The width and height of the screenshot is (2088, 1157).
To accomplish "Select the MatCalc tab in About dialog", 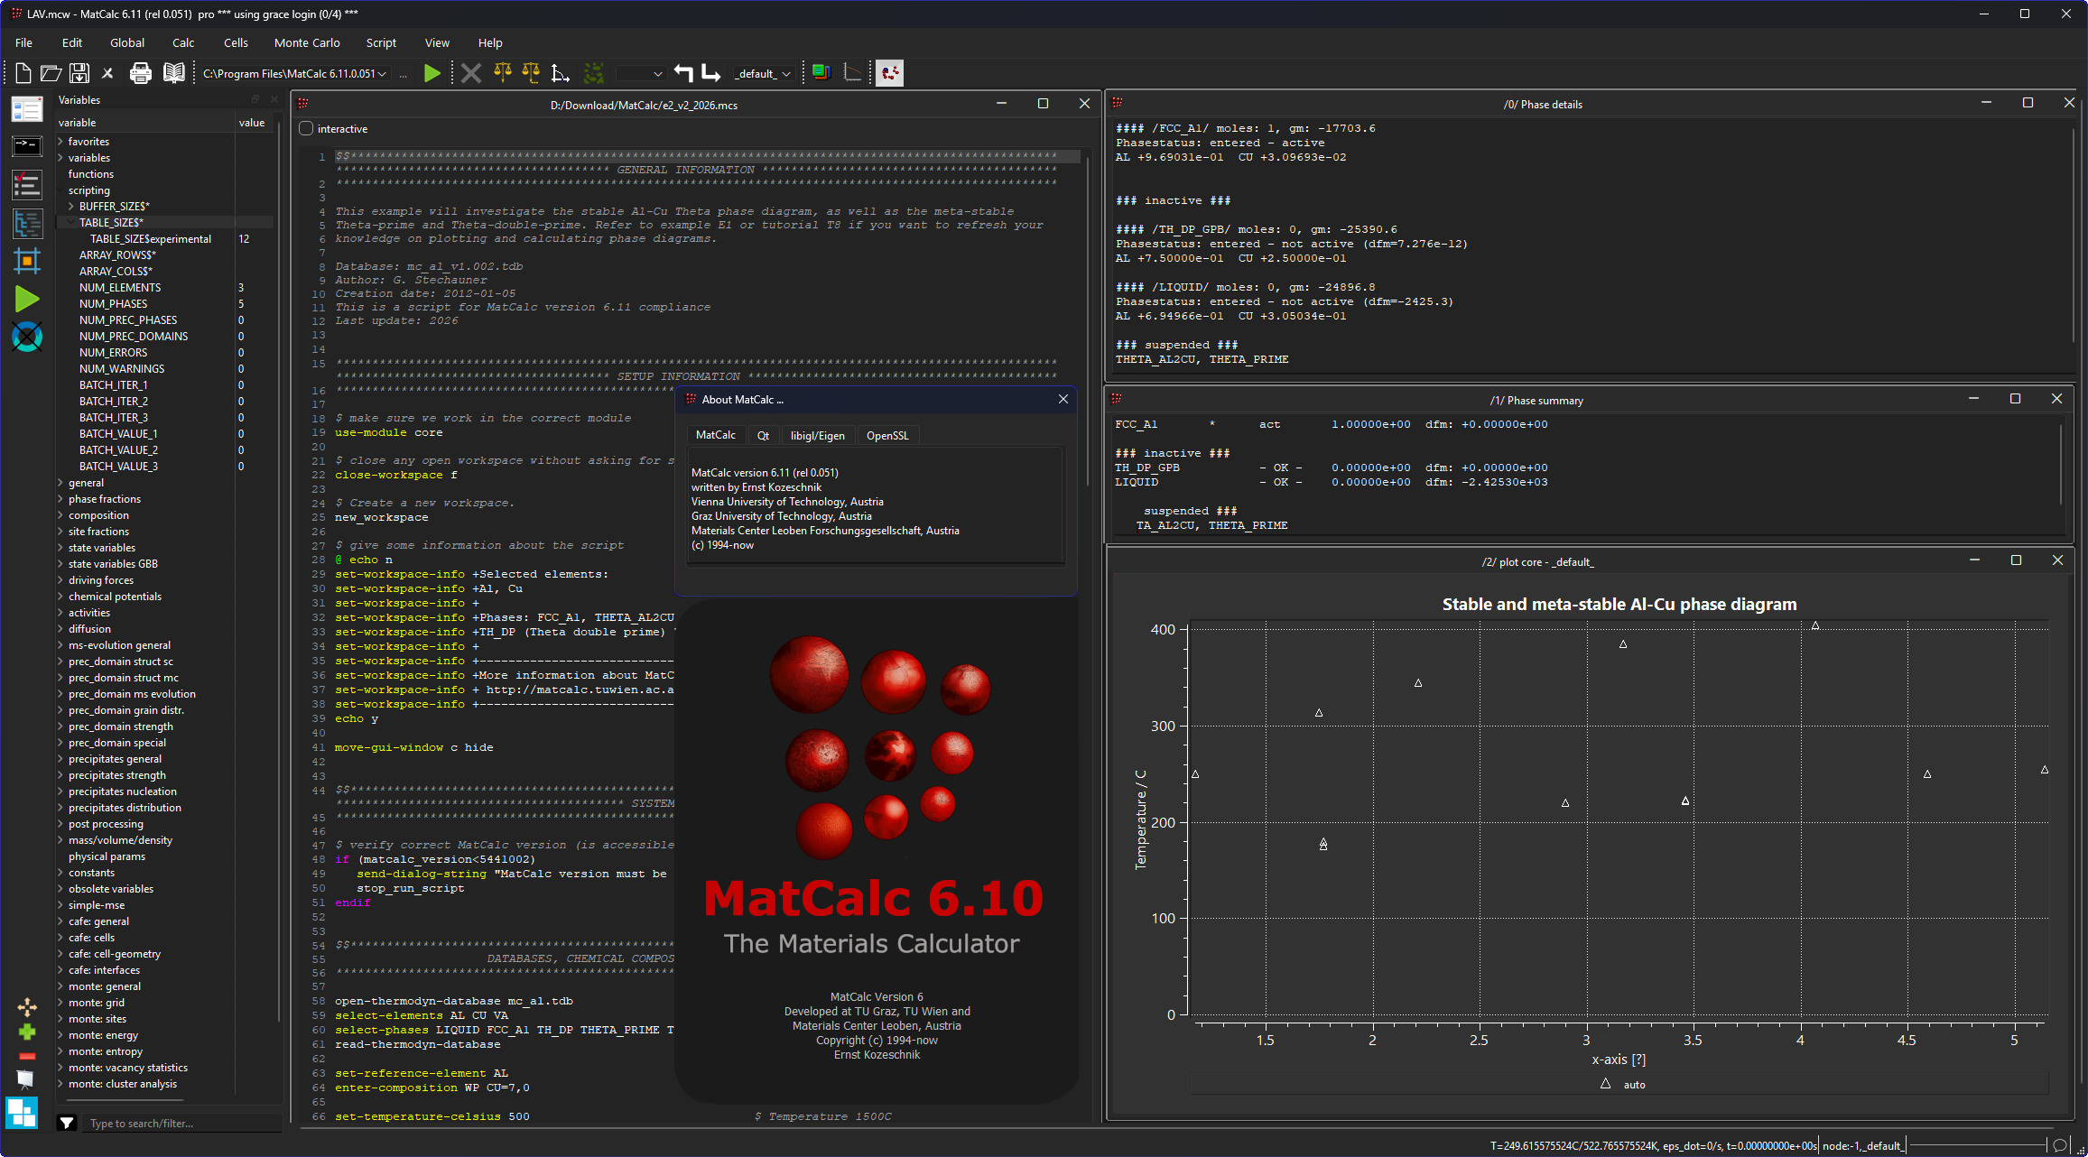I will coord(716,435).
